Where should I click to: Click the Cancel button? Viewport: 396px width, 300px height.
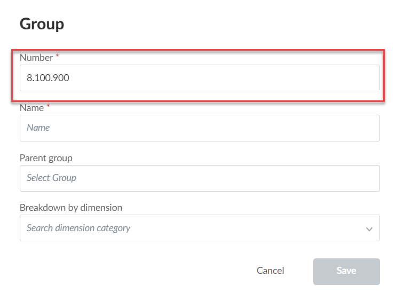270,271
